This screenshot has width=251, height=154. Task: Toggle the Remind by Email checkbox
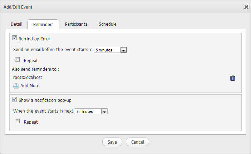click(15, 38)
